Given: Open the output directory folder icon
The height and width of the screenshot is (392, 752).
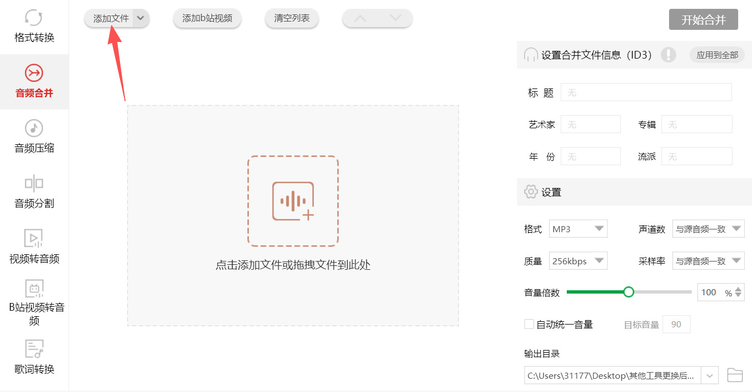Looking at the screenshot, I should pos(736,375).
